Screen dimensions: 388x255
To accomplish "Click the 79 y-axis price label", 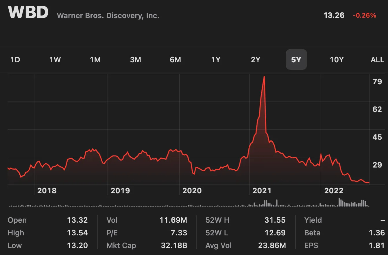I will [x=377, y=81].
